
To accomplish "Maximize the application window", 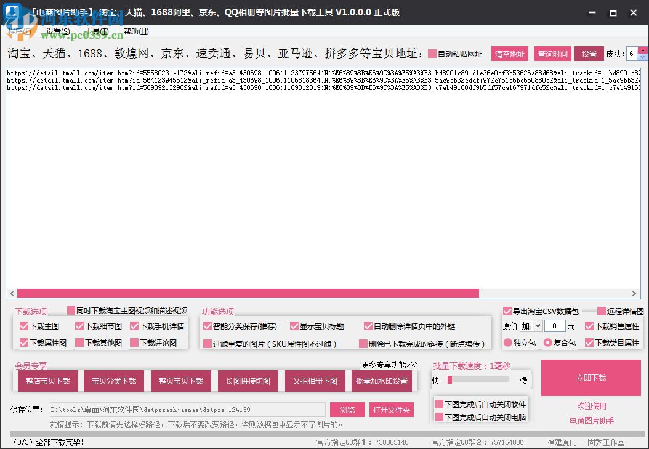I will (613, 12).
